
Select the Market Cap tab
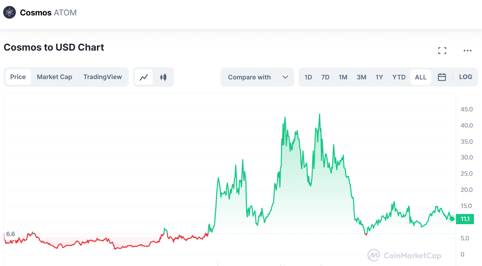[54, 77]
